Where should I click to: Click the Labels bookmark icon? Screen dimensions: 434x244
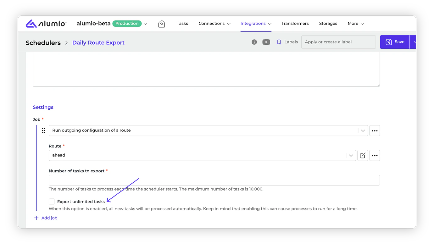pos(279,42)
